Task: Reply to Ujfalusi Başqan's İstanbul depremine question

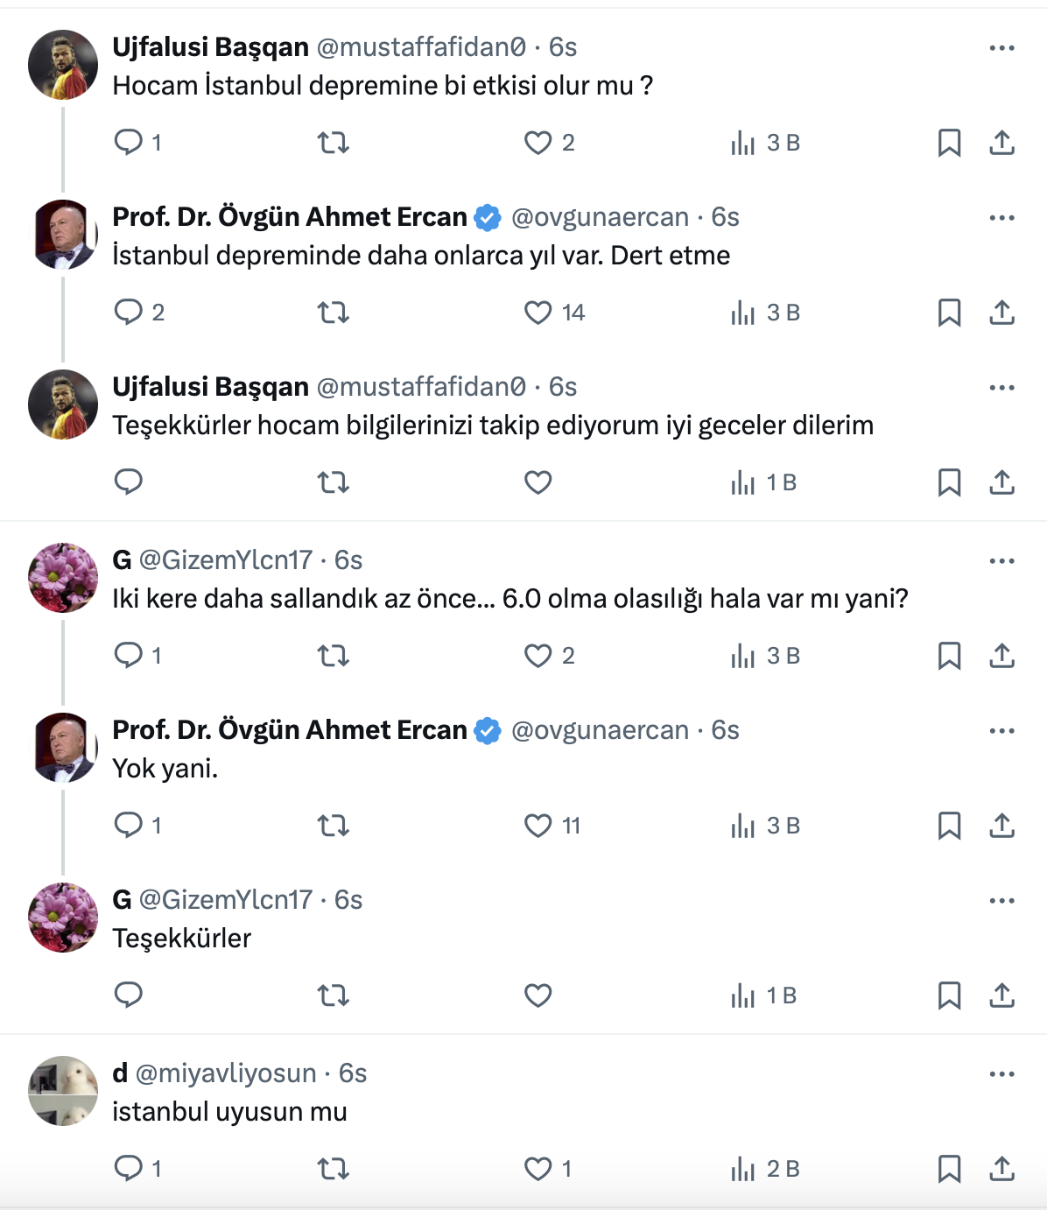Action: [x=129, y=142]
